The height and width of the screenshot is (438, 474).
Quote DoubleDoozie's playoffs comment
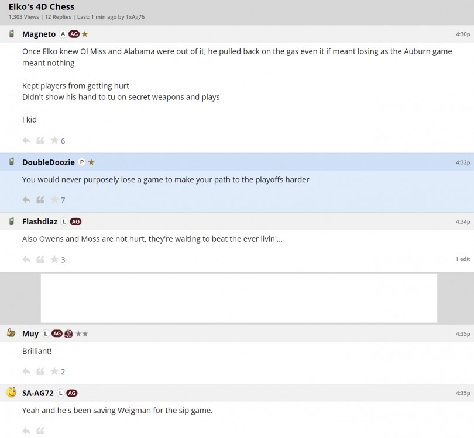coord(40,200)
